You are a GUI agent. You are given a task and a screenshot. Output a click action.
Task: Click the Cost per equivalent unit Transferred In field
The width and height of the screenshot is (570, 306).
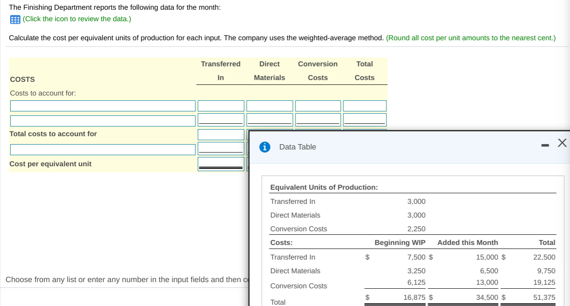[220, 164]
